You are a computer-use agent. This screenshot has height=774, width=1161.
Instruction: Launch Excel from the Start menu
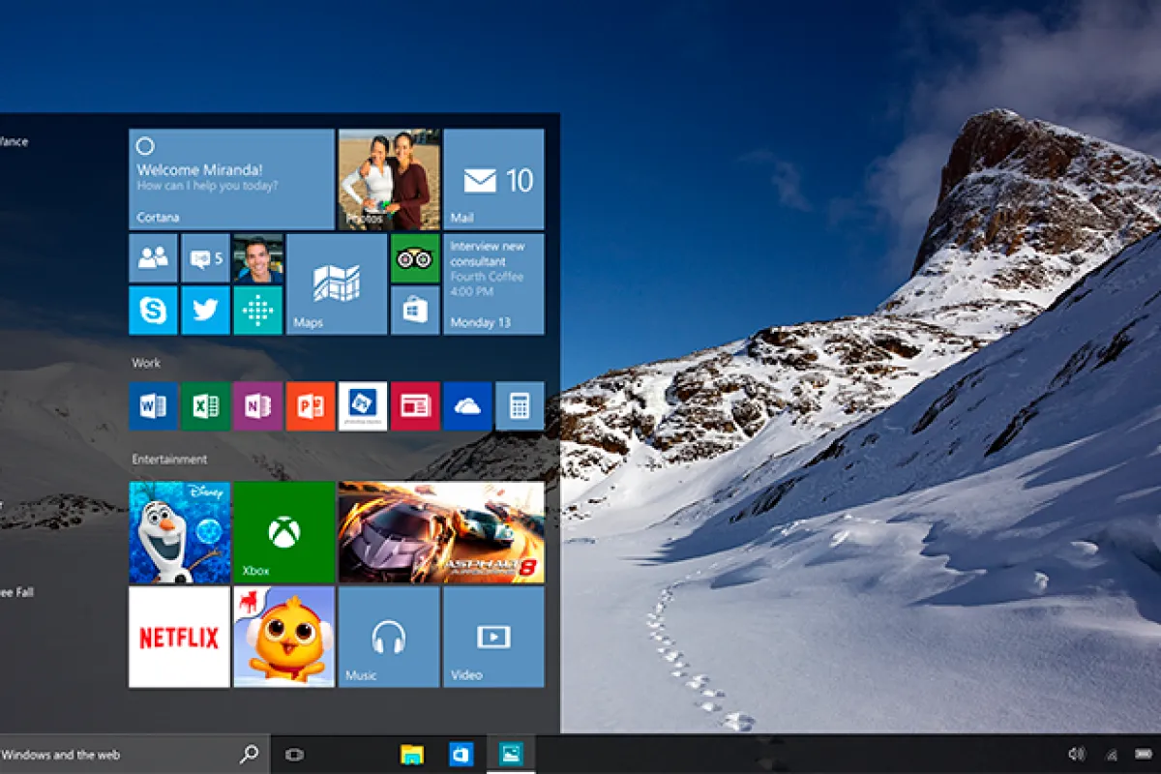(x=205, y=406)
